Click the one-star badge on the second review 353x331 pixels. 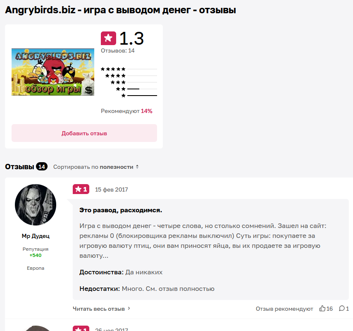(81, 329)
